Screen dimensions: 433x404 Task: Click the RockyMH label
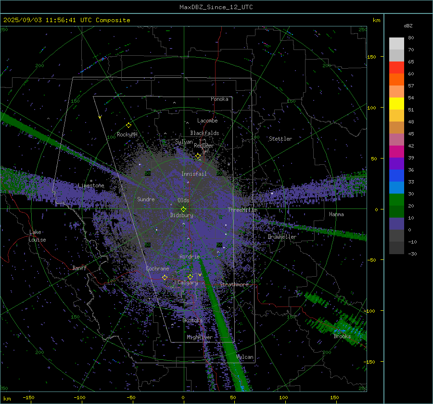[127, 135]
